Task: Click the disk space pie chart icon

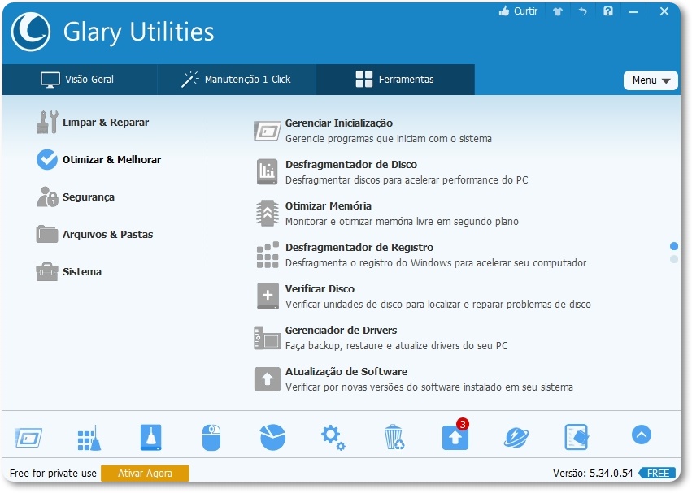Action: [x=272, y=437]
